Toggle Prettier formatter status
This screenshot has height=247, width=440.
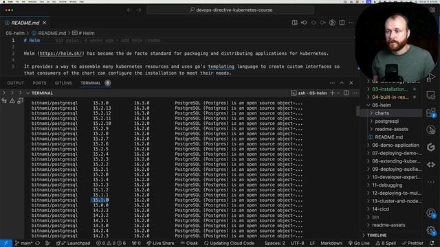(x=412, y=243)
